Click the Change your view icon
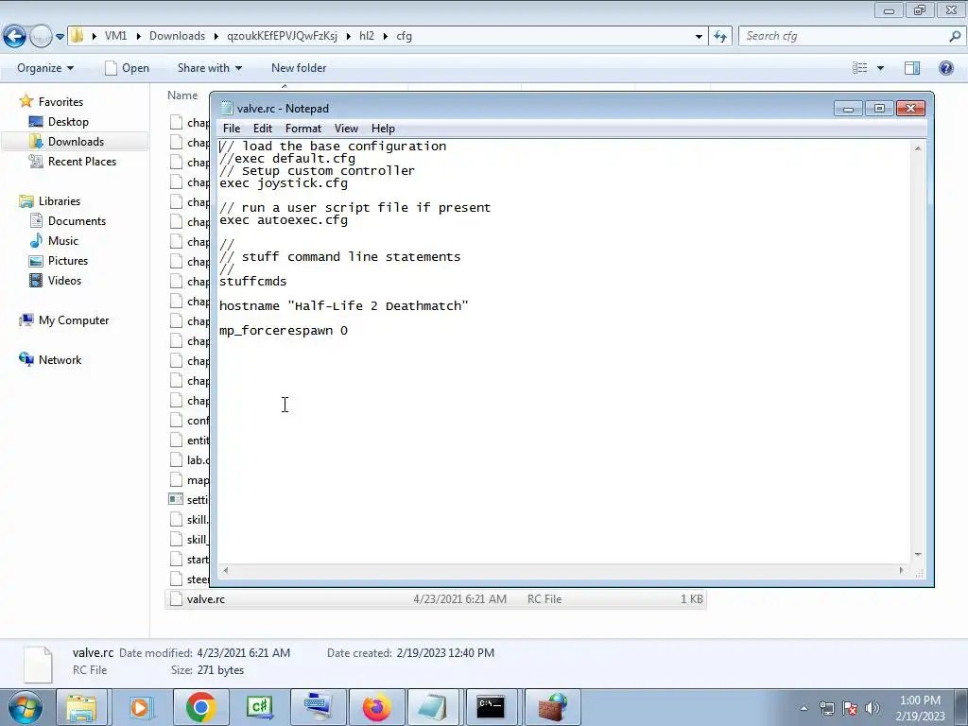 860,68
